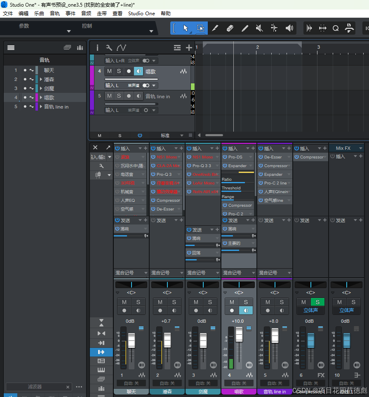The height and width of the screenshot is (397, 369).
Task: Click 自动: 关 button on channel 1
Action: click(131, 383)
